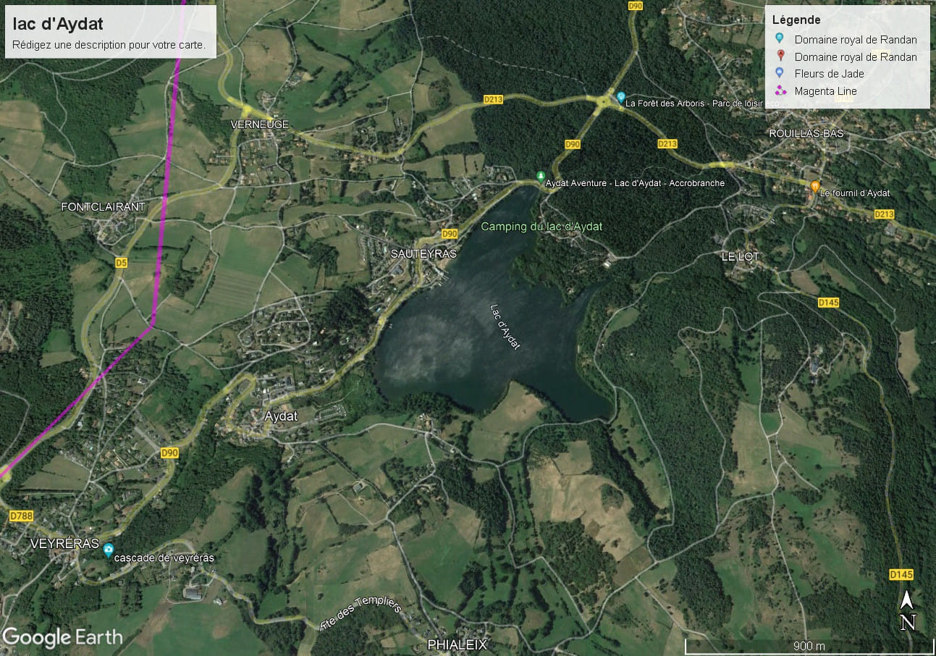
Task: Click the red pin icon in legend
Action: (780, 56)
